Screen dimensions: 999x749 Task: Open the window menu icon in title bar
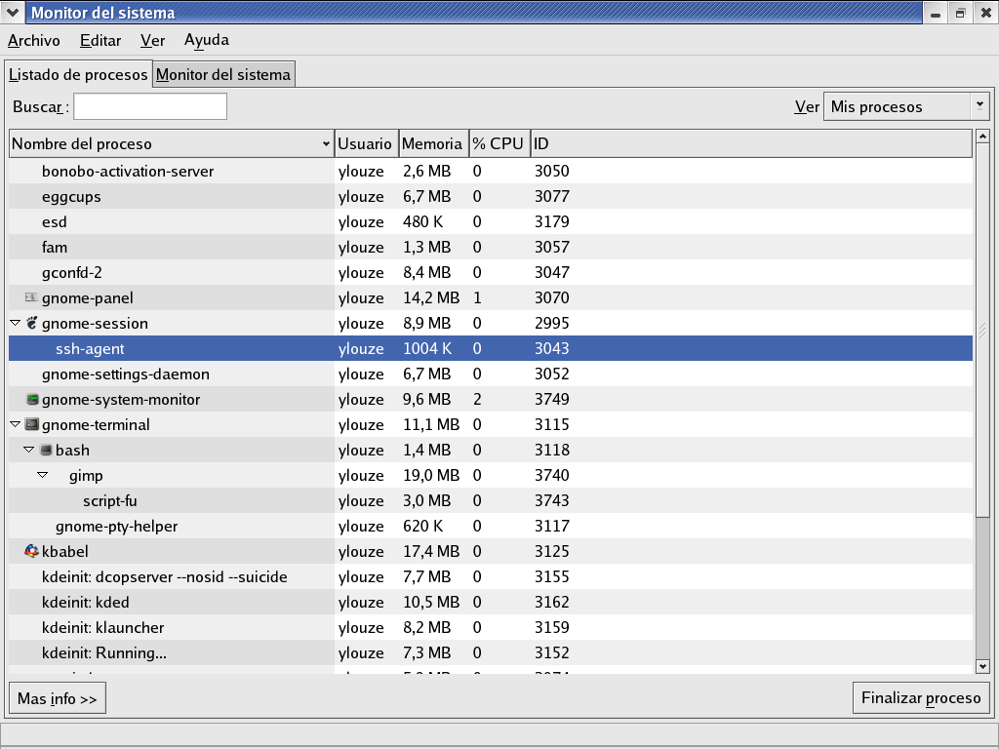click(x=12, y=13)
